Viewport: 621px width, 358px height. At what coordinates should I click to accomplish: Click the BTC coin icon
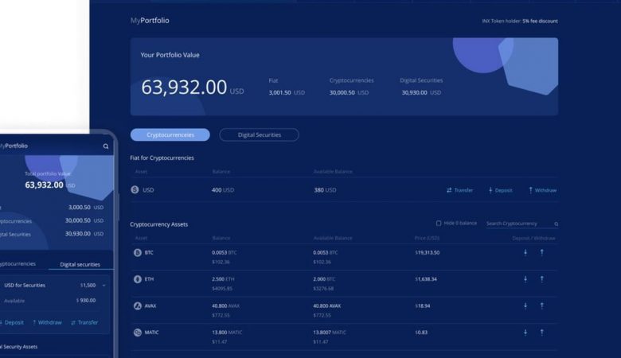click(x=138, y=253)
